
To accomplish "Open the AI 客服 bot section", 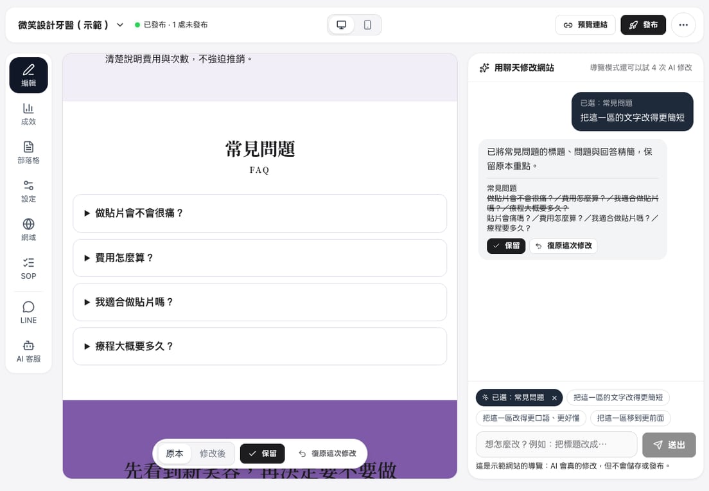I will pos(28,352).
